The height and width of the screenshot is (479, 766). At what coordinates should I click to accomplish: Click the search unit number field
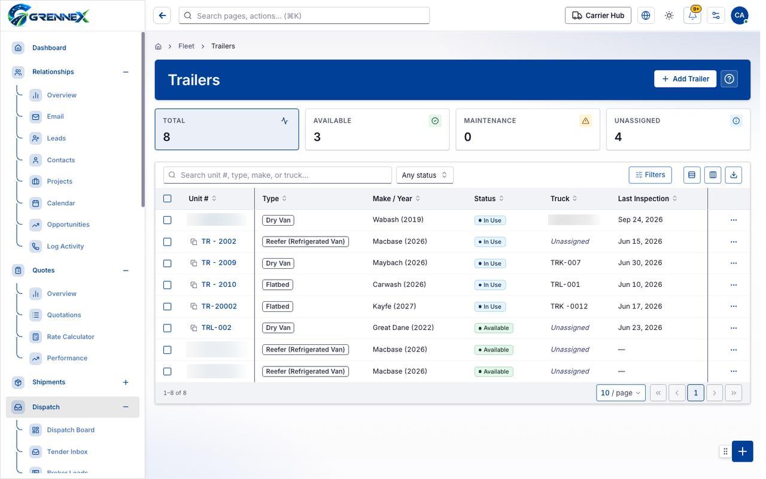tap(278, 175)
